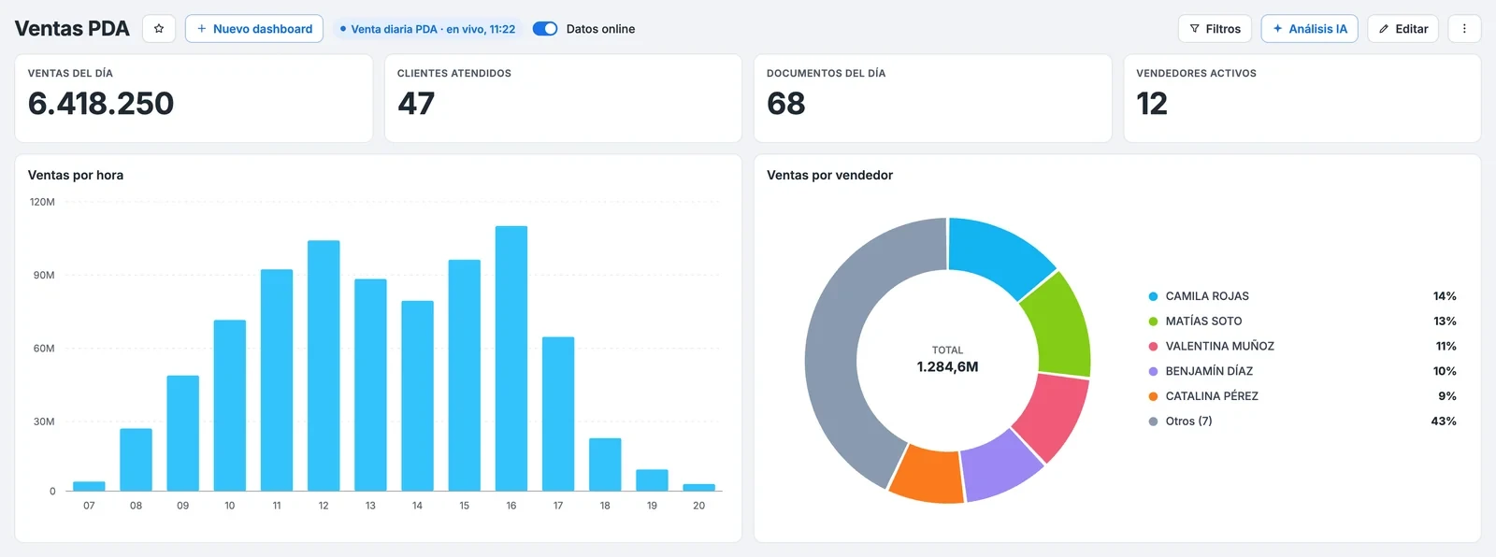
Task: Select the Vendedores activos card
Action: [1302, 98]
